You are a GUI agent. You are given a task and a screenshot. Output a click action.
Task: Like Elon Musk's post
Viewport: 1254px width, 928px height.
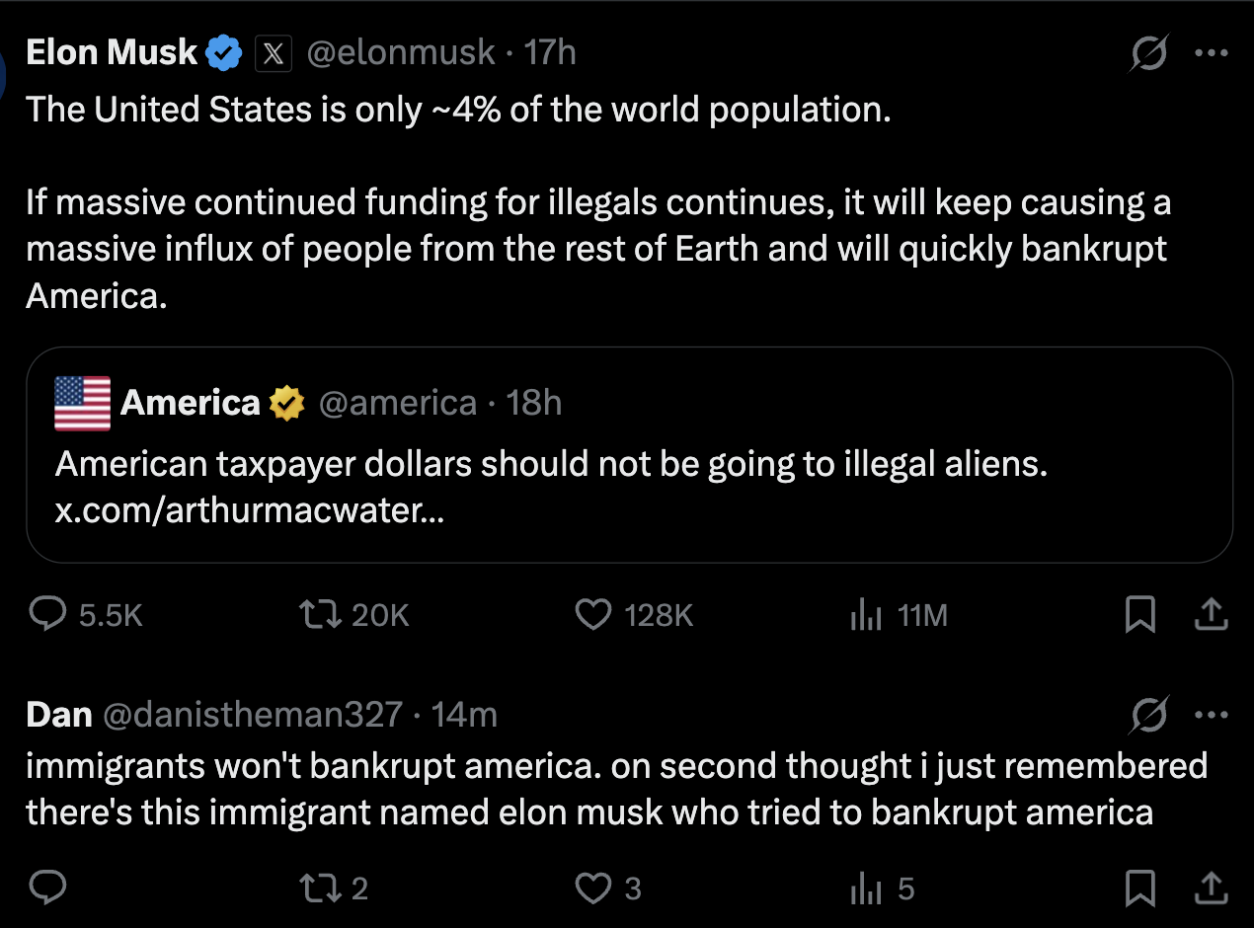[x=593, y=616]
